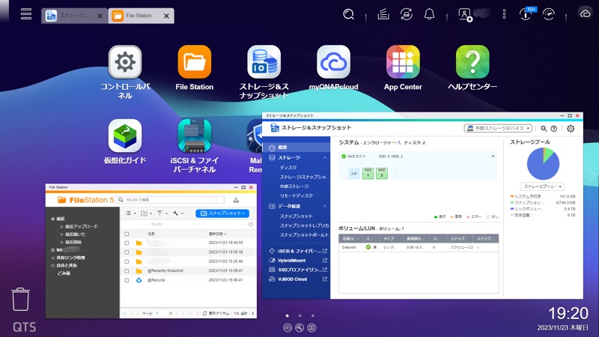Viewport: 599px width, 337px height.
Task: Open system info icon with 10+ badge
Action: point(526,14)
